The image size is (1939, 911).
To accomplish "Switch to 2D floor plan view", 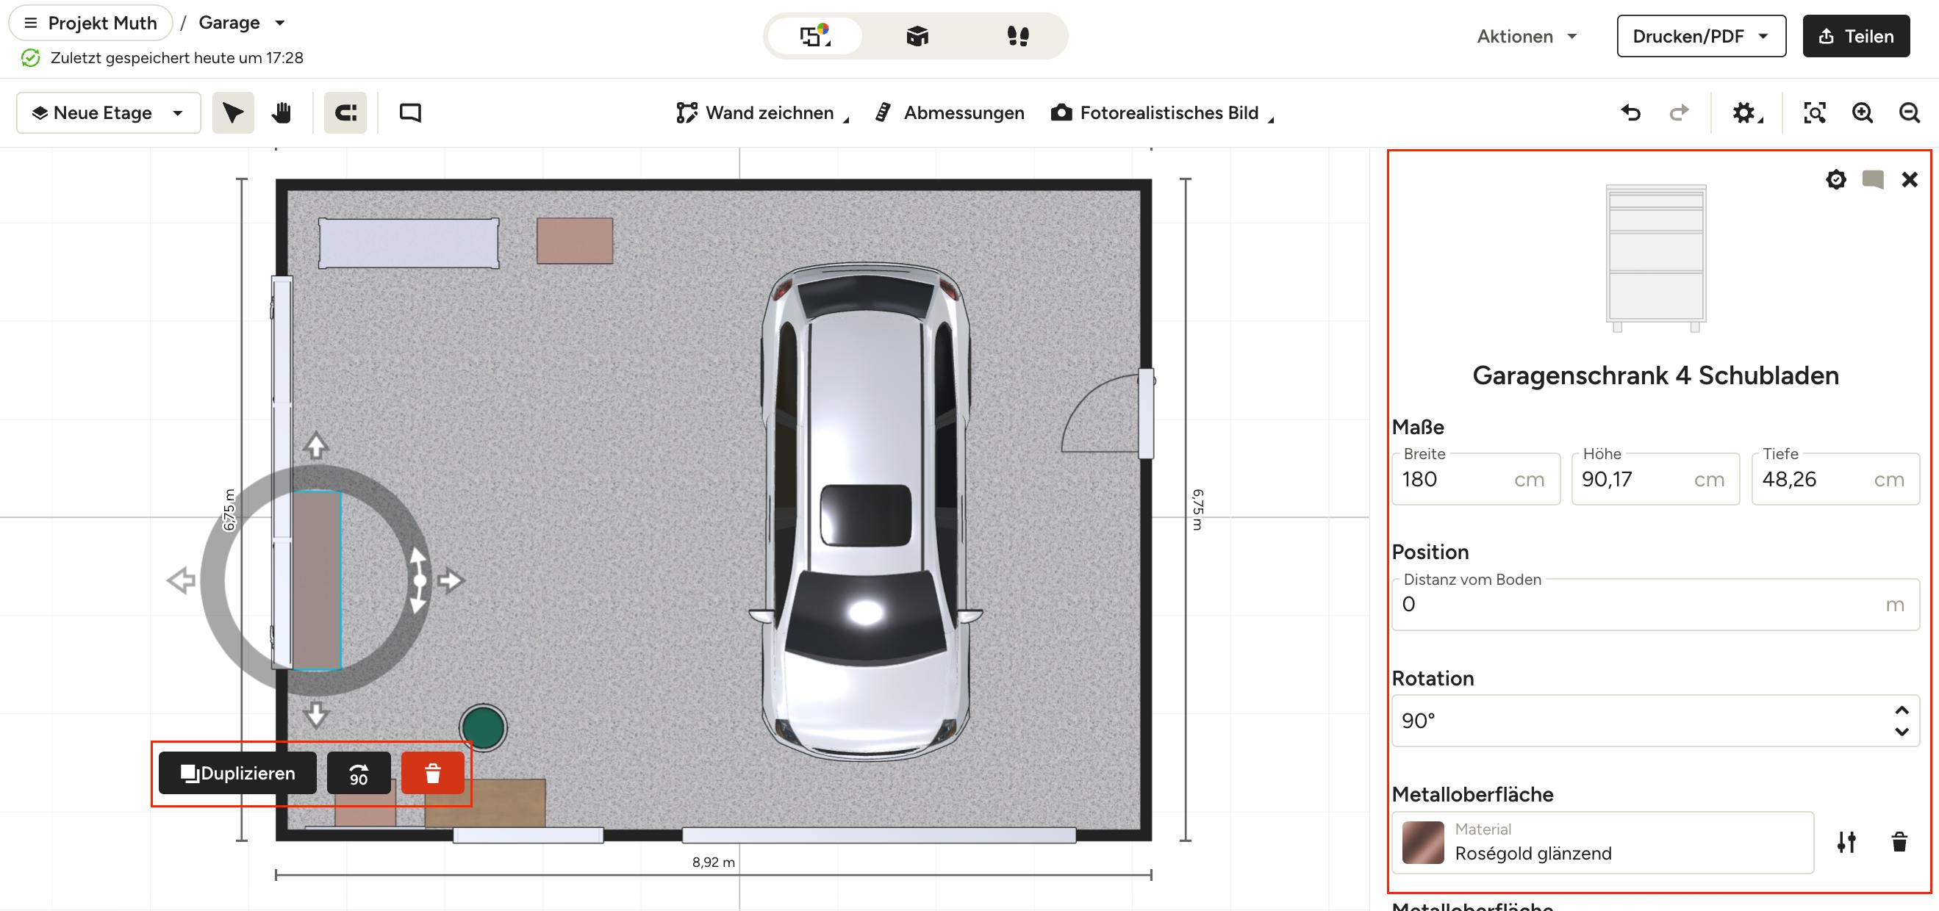I will (x=815, y=36).
